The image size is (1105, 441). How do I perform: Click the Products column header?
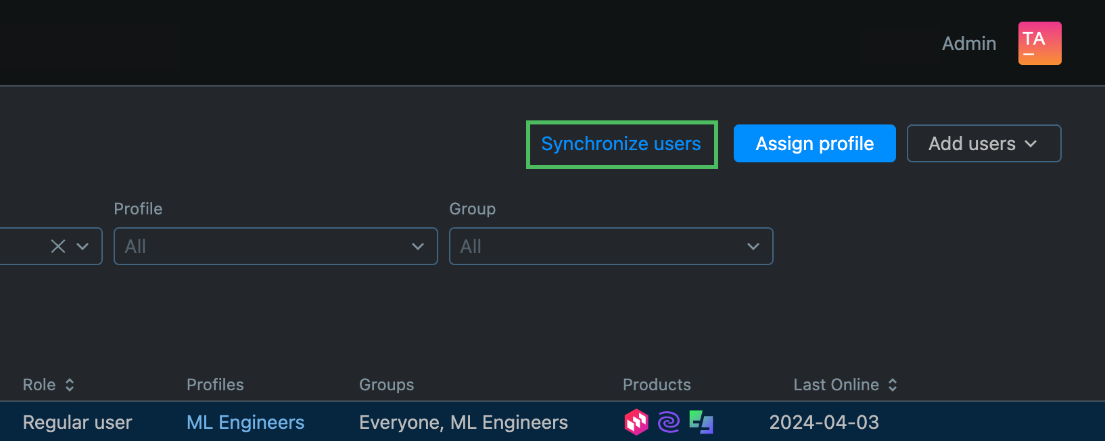coord(657,385)
